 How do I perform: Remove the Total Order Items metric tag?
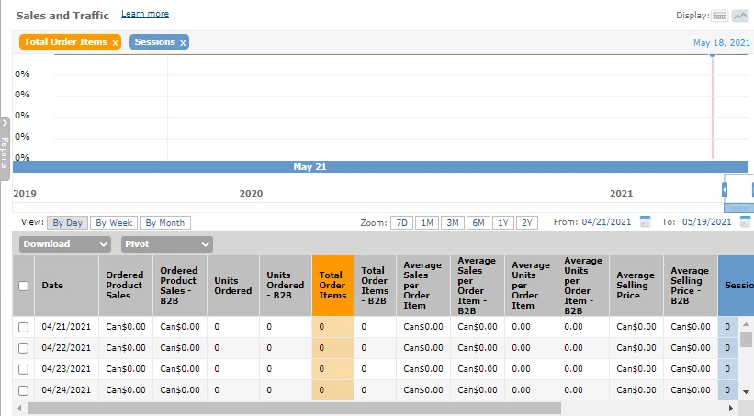[x=115, y=43]
